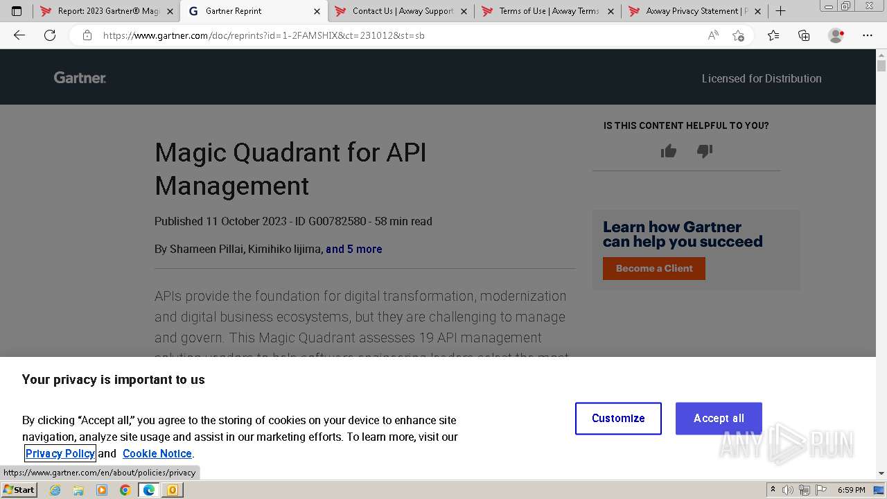Click the Become a Client button
This screenshot has height=499, width=887.
point(654,268)
